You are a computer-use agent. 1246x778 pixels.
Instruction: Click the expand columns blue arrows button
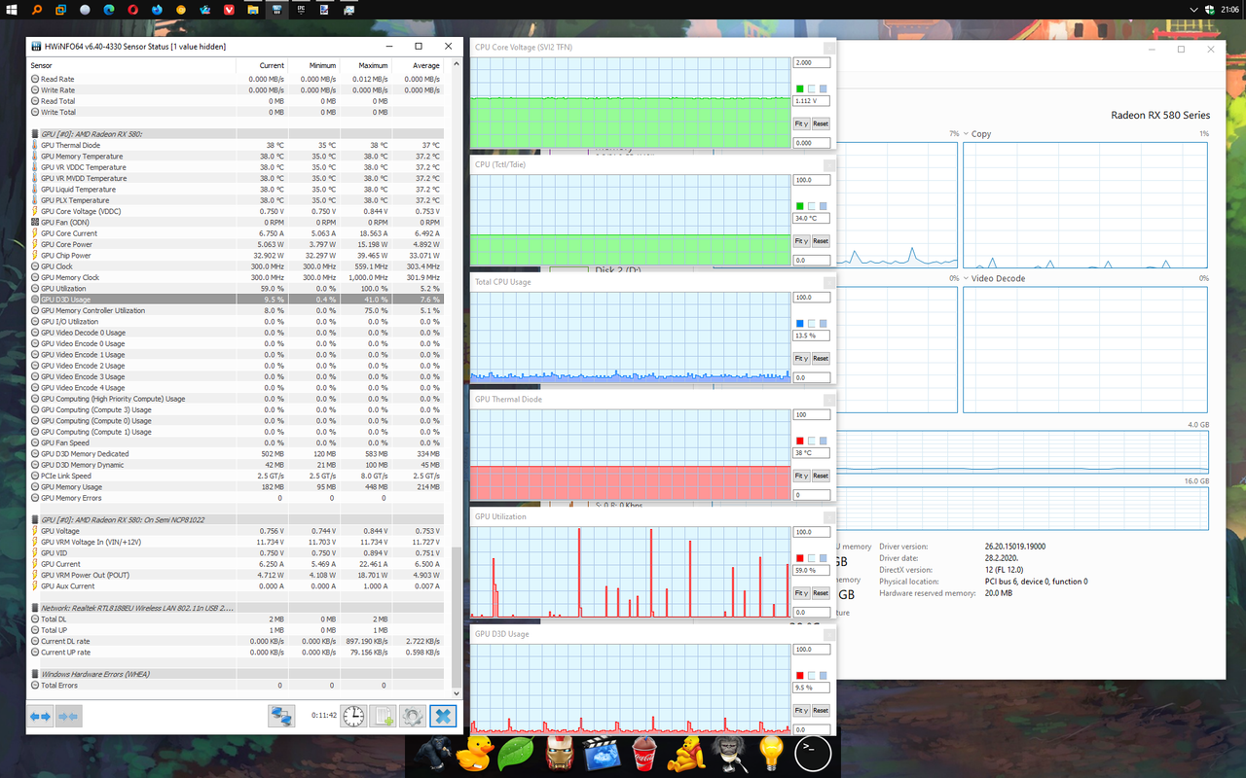click(x=40, y=716)
